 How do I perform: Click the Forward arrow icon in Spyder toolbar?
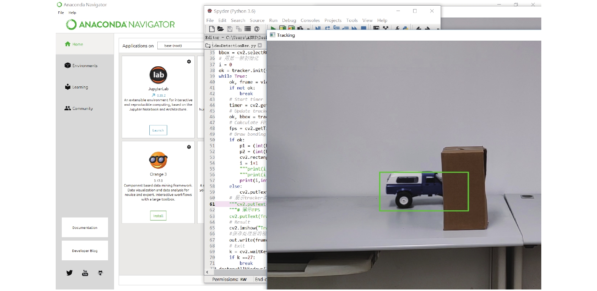pyautogui.click(x=428, y=29)
